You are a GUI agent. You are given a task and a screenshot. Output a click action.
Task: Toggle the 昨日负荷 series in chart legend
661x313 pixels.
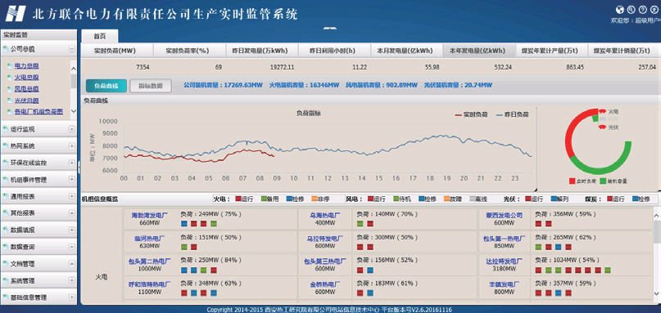pyautogui.click(x=513, y=114)
